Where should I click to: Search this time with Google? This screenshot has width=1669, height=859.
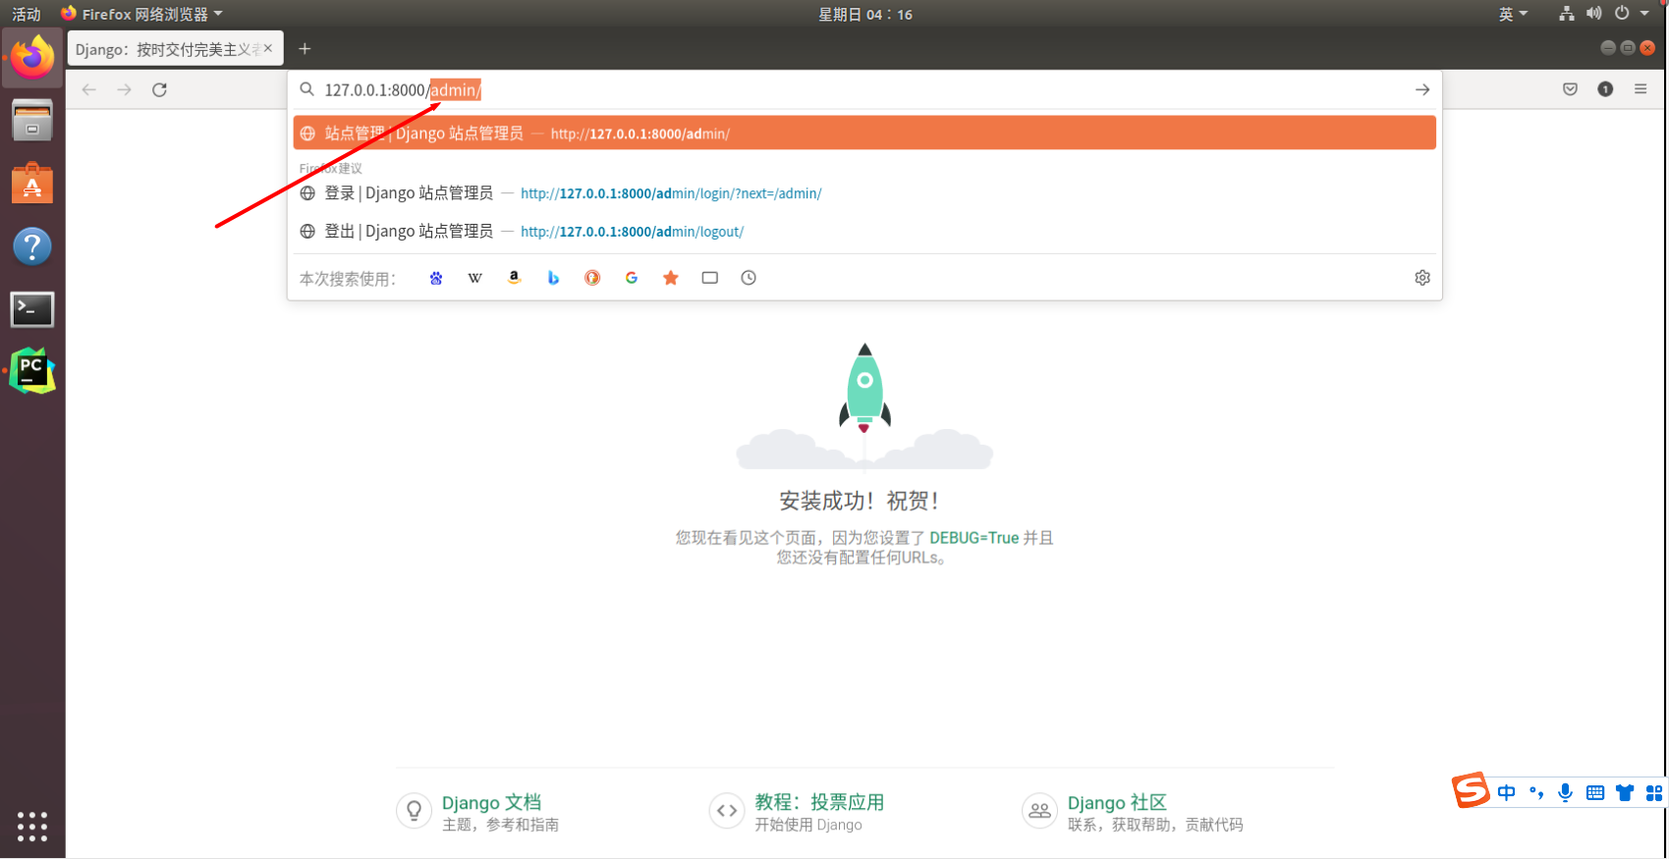pos(632,278)
